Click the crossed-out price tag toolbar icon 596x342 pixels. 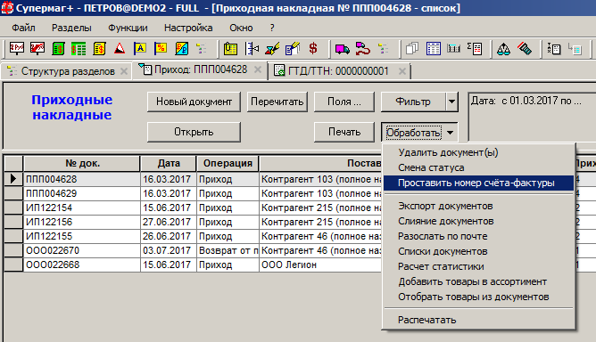(x=37, y=49)
